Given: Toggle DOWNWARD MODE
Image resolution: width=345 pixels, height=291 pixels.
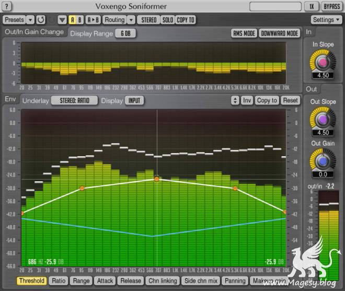Looking at the screenshot, I should coord(280,33).
